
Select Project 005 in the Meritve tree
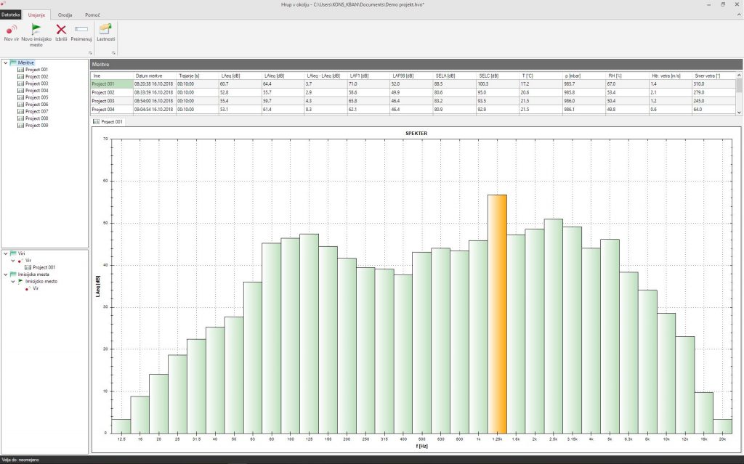click(36, 97)
